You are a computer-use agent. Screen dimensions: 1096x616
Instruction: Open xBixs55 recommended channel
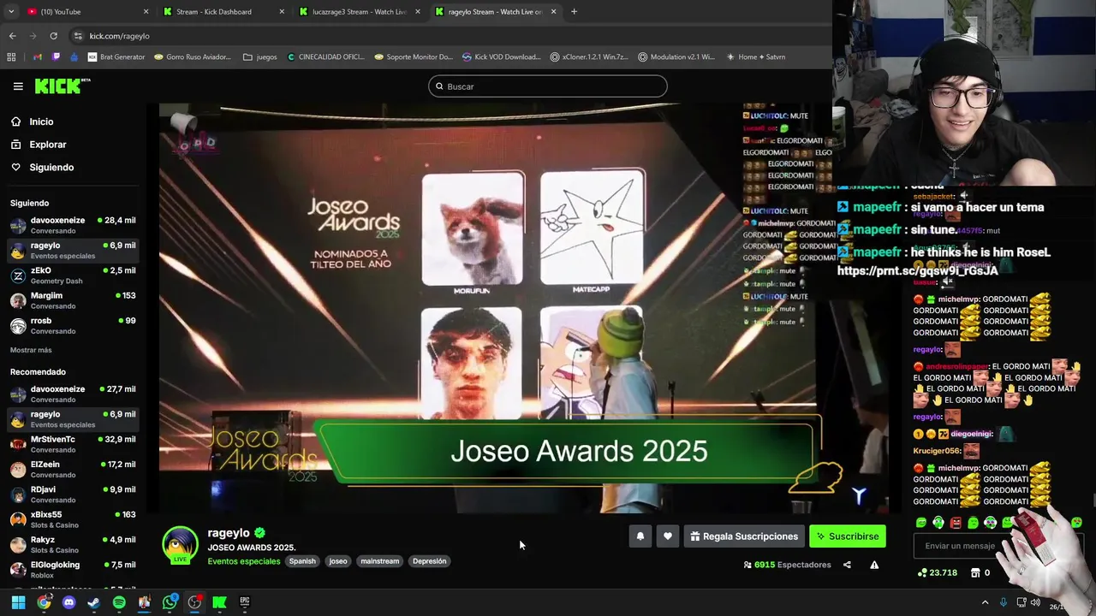pos(73,519)
